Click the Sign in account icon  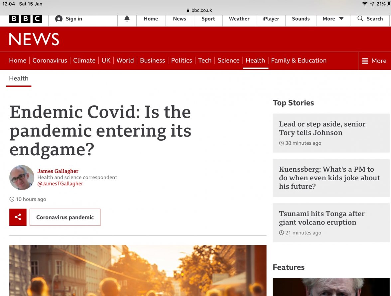(59, 19)
